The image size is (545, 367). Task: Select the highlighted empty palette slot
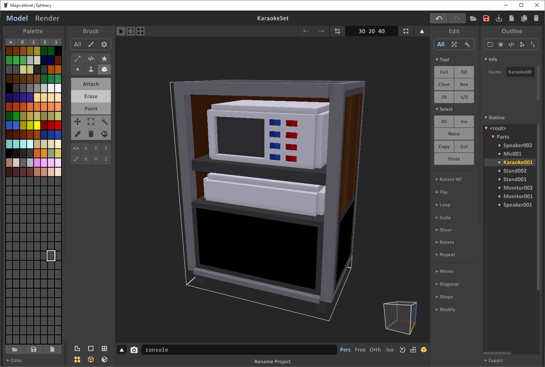tap(51, 256)
